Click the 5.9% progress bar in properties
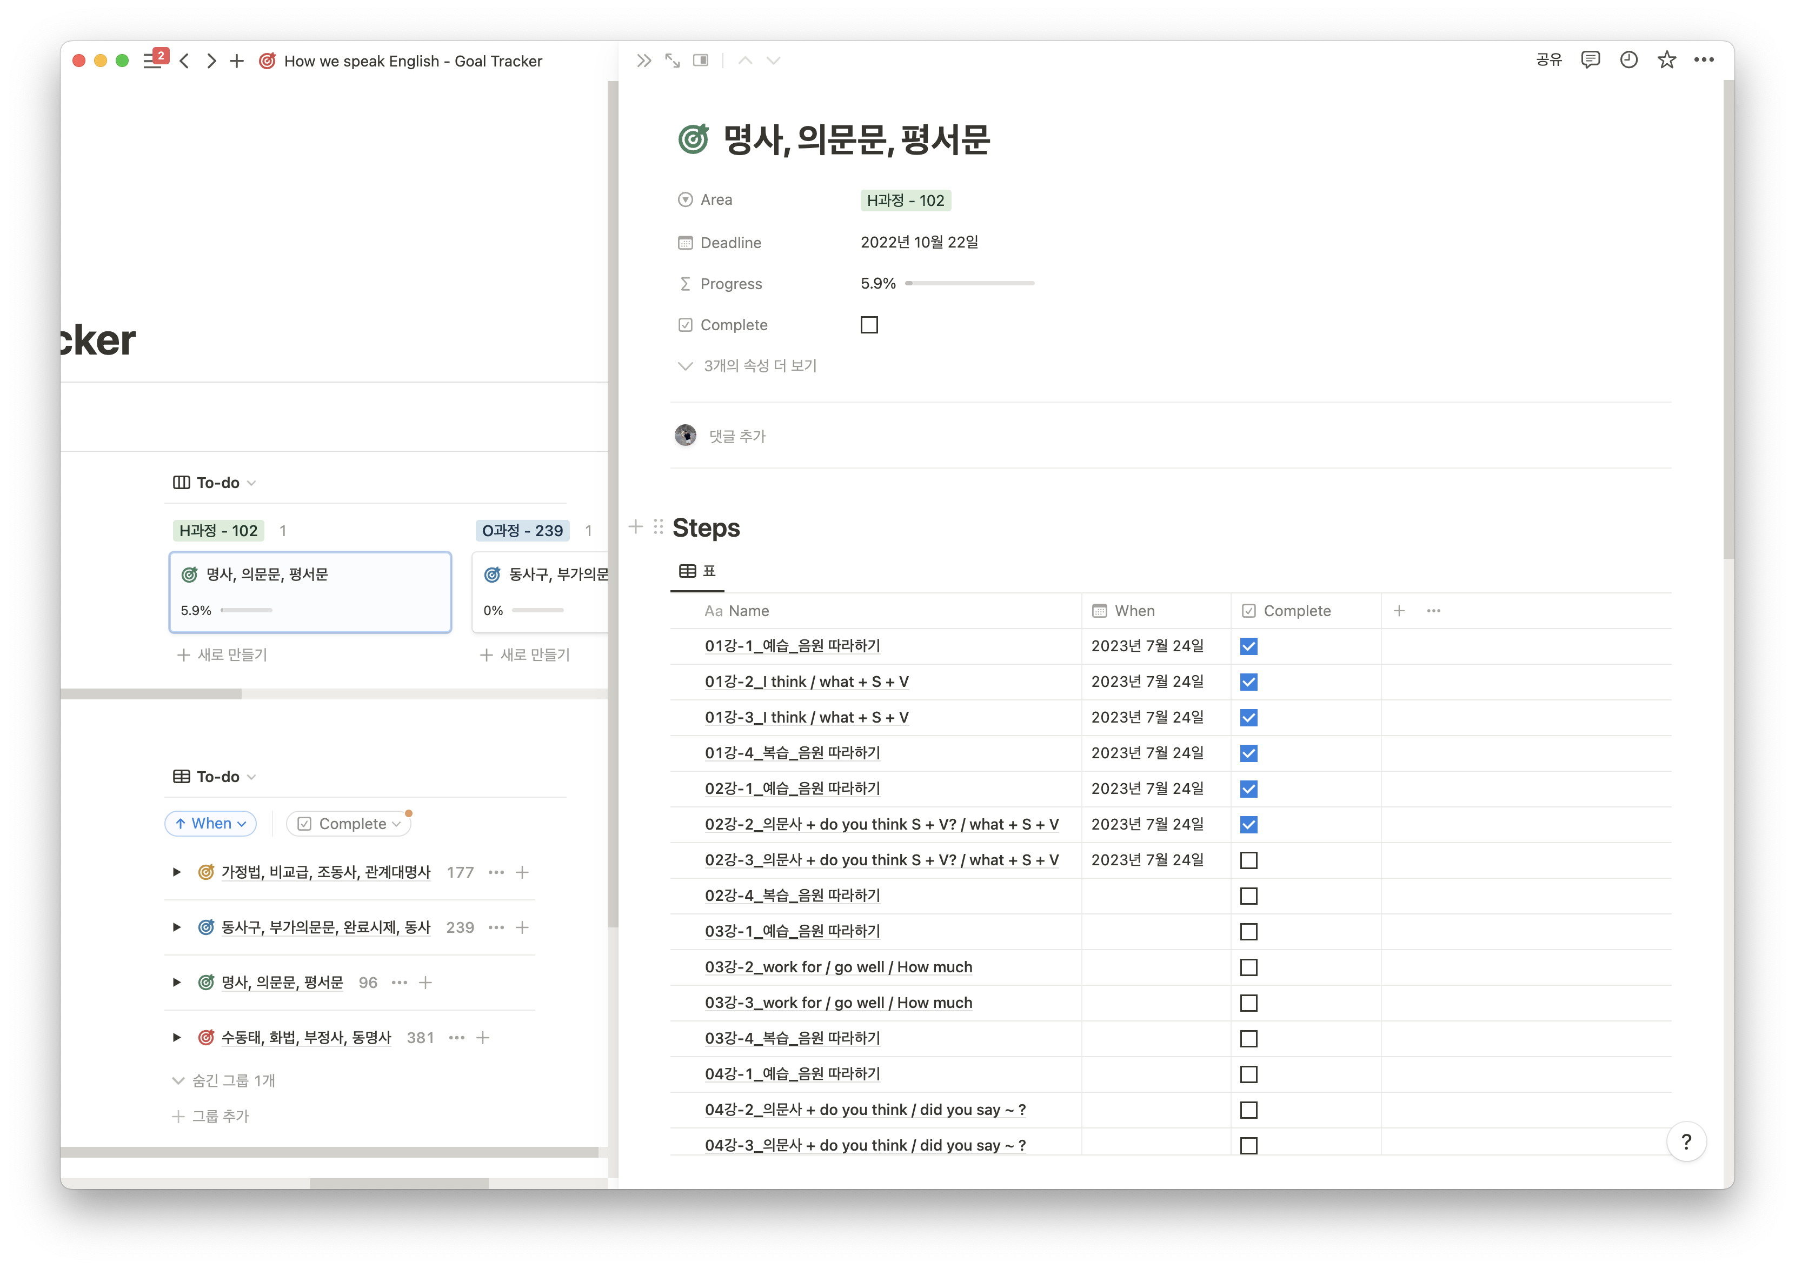The height and width of the screenshot is (1269, 1795). (969, 283)
